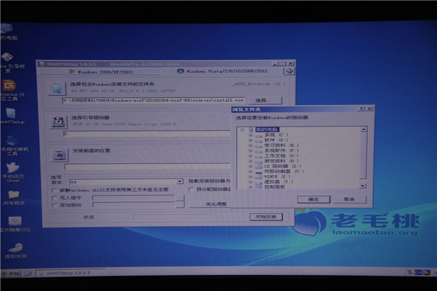Expand 系统软件 (F:) drive node
437x291 pixels.
251,151
